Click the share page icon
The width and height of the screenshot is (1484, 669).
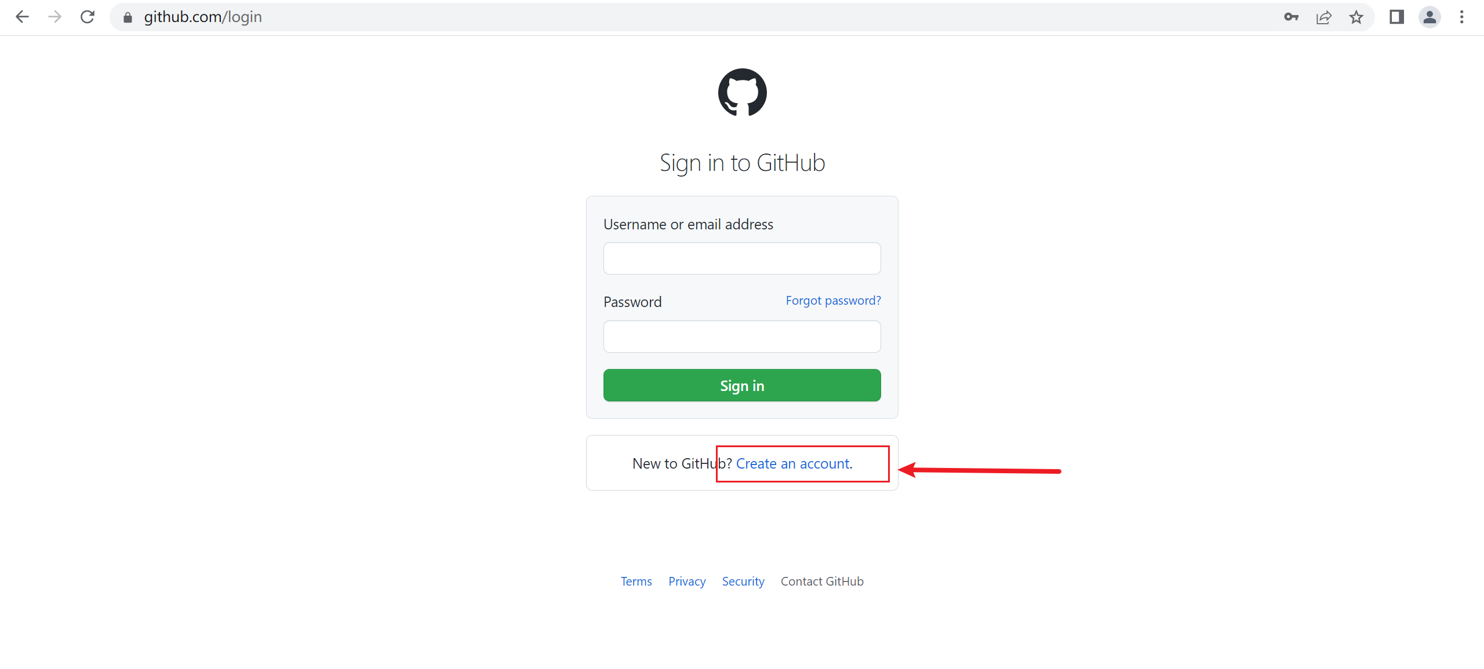pos(1323,17)
